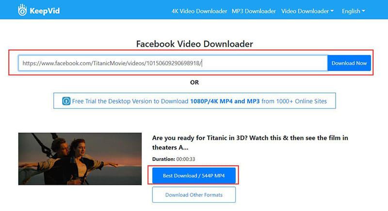Click Best Download / 544P MP4 button
Image resolution: width=388 pixels, height=211 pixels.
[x=194, y=176]
